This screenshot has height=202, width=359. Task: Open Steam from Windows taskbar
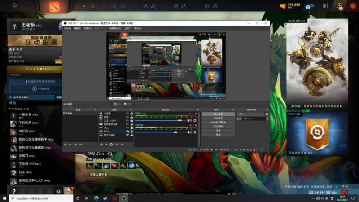pyautogui.click(x=105, y=198)
